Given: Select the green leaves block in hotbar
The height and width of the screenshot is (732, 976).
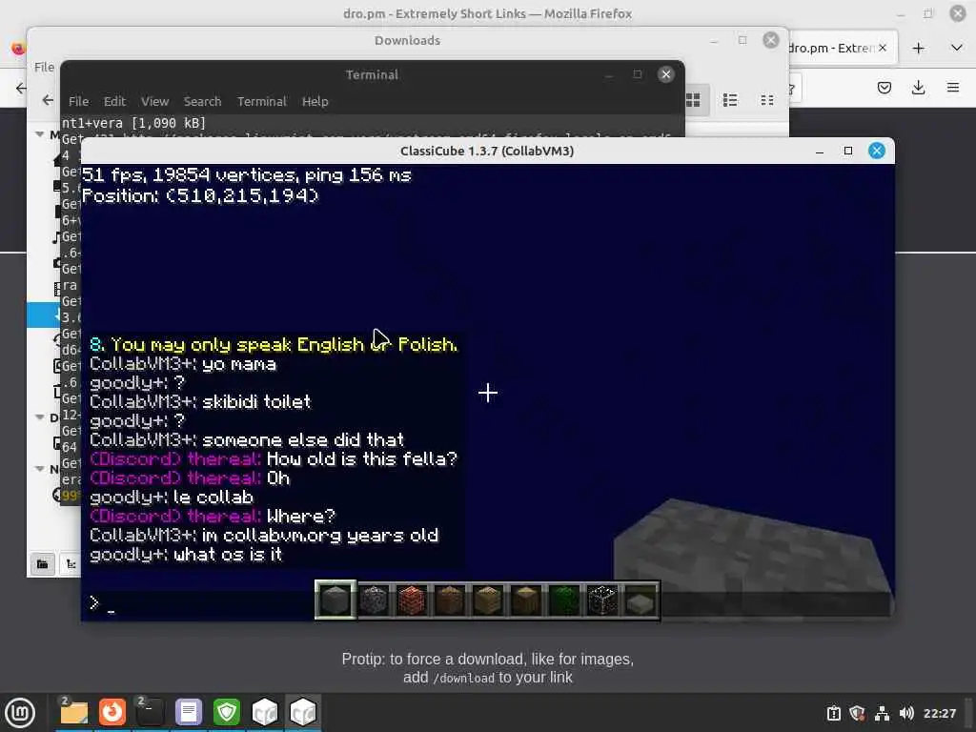Looking at the screenshot, I should [x=564, y=600].
